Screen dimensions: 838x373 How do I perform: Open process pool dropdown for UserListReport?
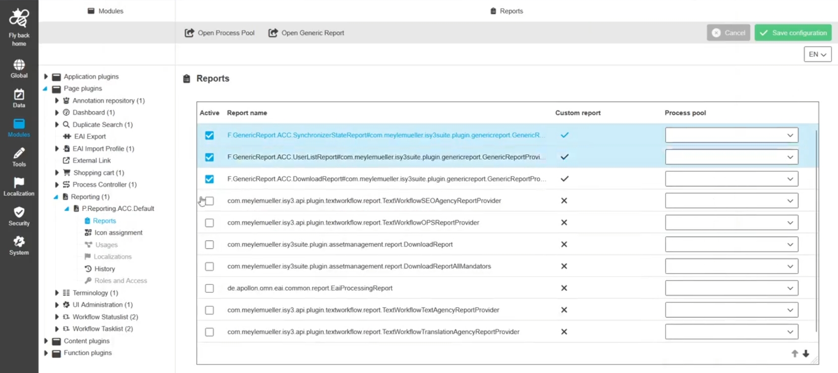click(x=731, y=157)
